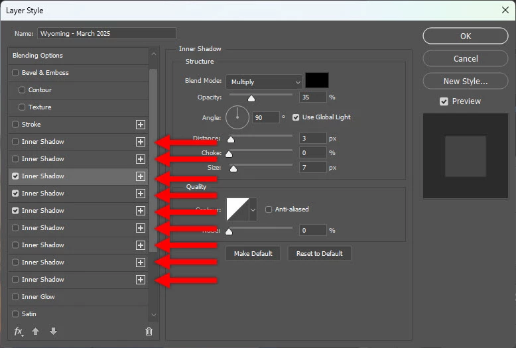Click the style preview thumbnail

coord(466,156)
